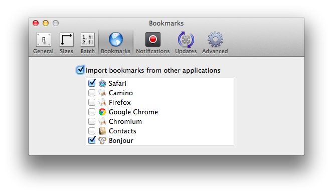Select the Firefox row label
333x195 pixels.
(x=120, y=102)
